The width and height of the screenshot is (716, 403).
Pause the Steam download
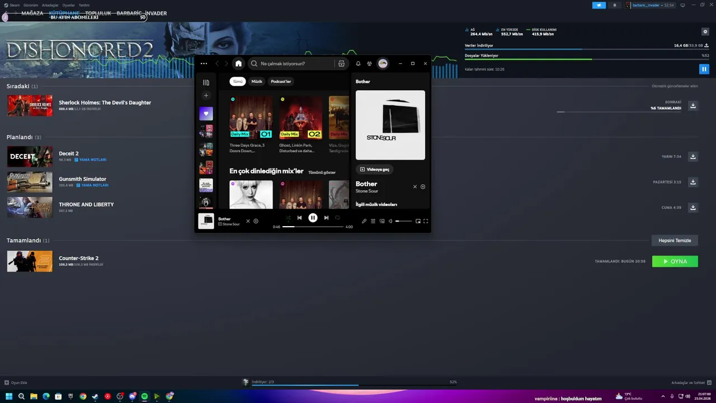click(704, 69)
